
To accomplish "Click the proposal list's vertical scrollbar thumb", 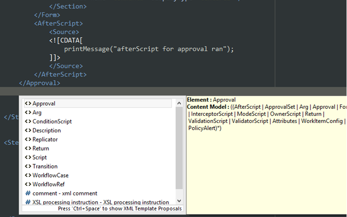I will point(179,147).
